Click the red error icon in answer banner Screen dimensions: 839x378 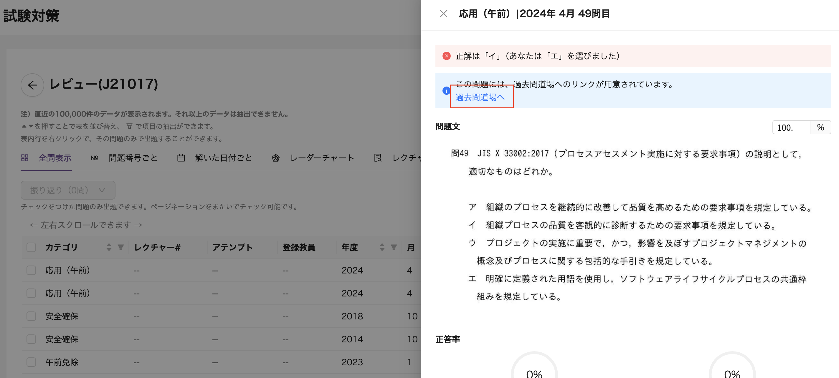(446, 56)
